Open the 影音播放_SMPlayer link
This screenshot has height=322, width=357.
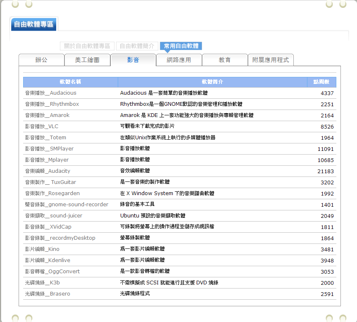(x=49, y=149)
